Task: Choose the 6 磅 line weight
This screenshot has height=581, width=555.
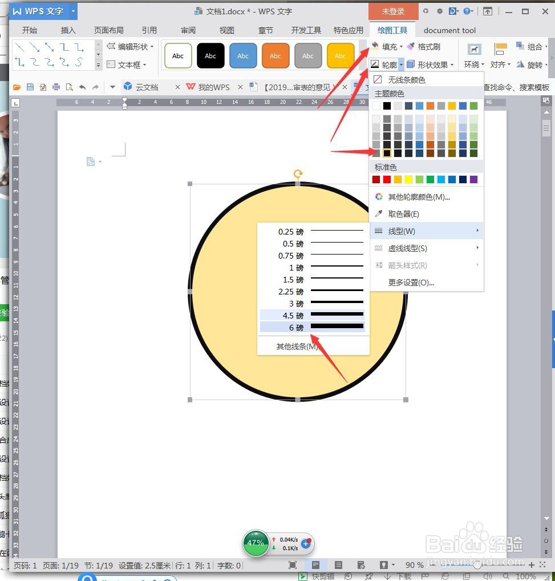Action: [312, 328]
